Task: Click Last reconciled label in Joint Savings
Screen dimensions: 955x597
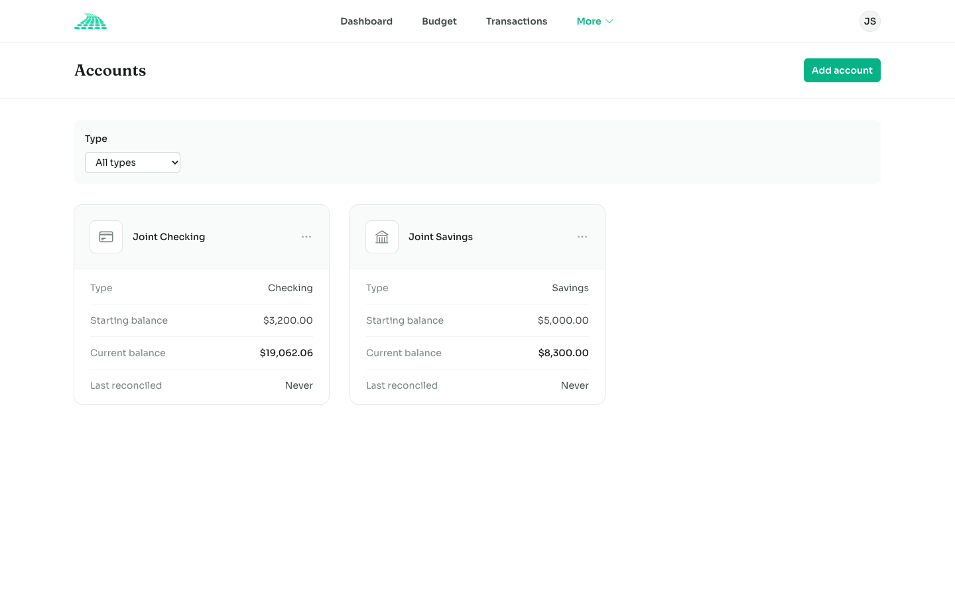Action: pos(402,385)
